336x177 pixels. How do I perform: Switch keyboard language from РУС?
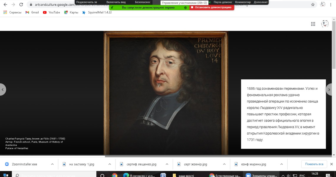point(302,176)
